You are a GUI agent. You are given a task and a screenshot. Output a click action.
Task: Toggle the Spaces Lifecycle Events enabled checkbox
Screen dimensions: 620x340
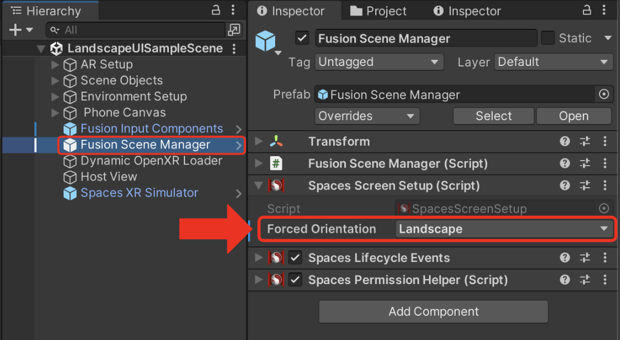(295, 257)
